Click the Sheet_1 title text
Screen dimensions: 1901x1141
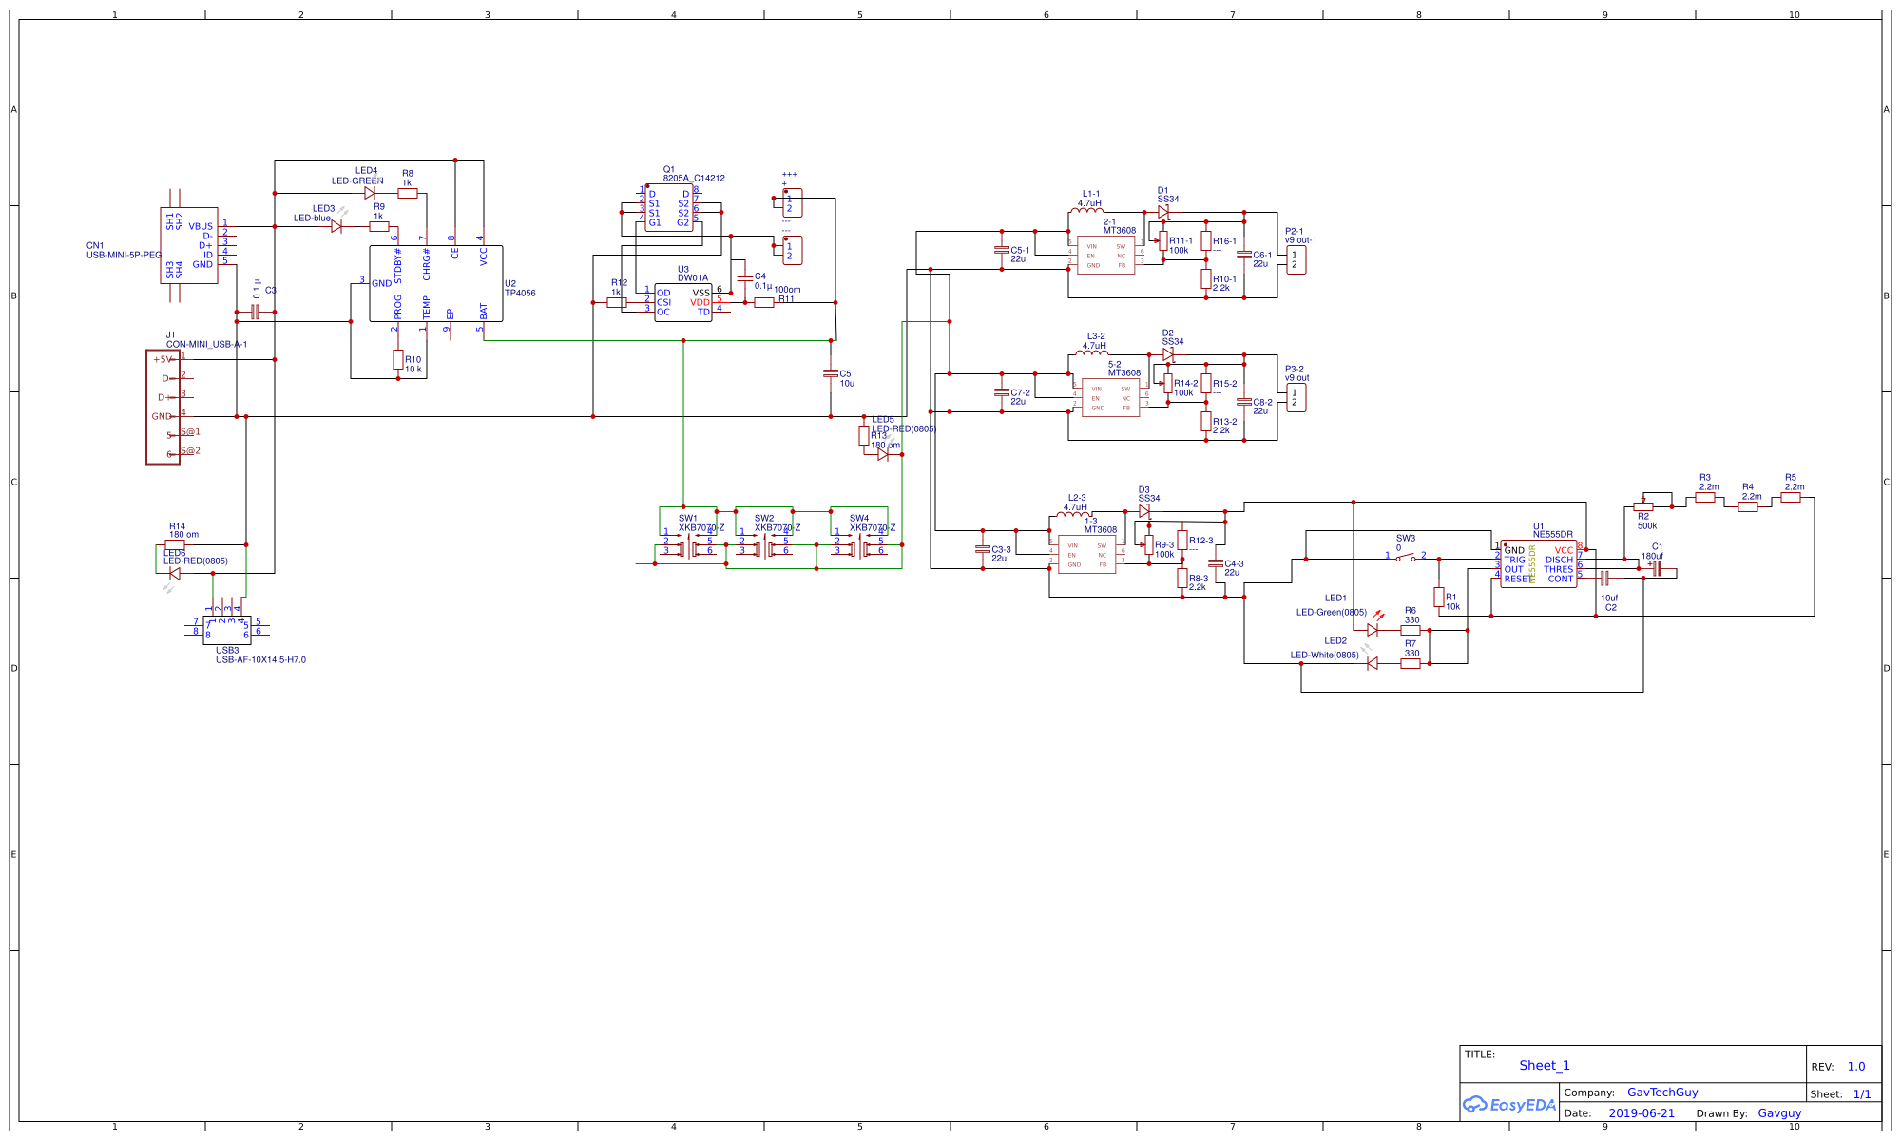coord(1544,1065)
